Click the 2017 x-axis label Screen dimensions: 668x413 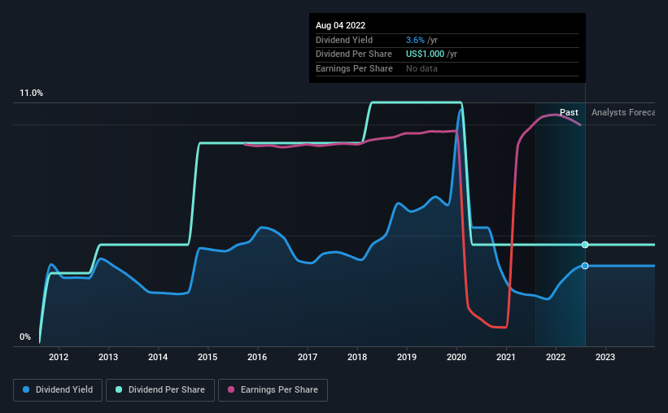point(308,357)
